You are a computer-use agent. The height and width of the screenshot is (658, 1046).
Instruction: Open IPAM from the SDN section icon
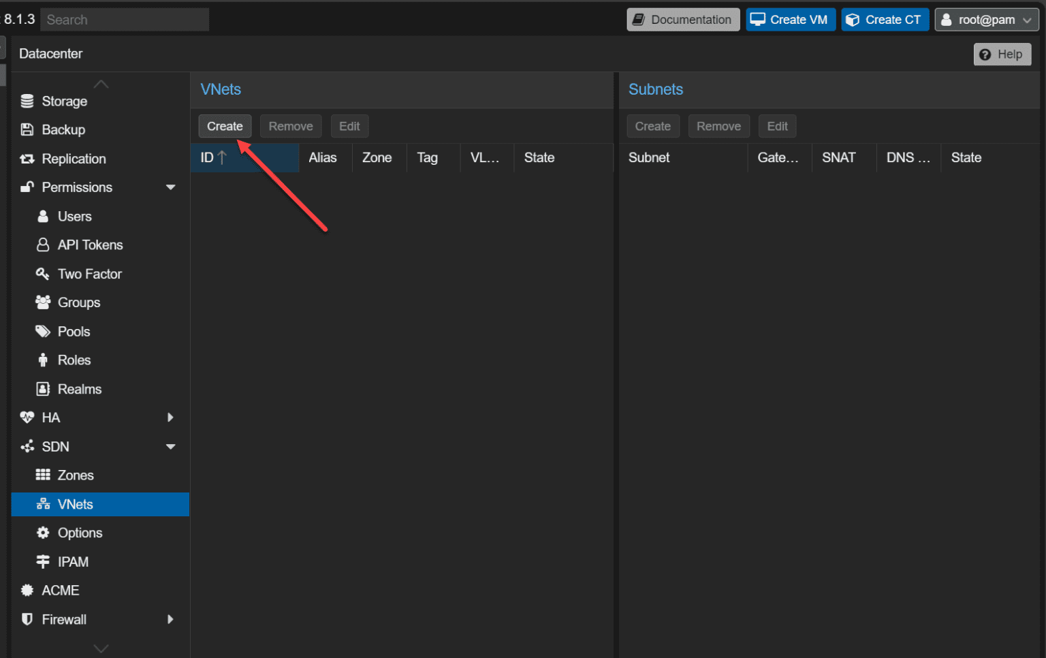coord(42,561)
